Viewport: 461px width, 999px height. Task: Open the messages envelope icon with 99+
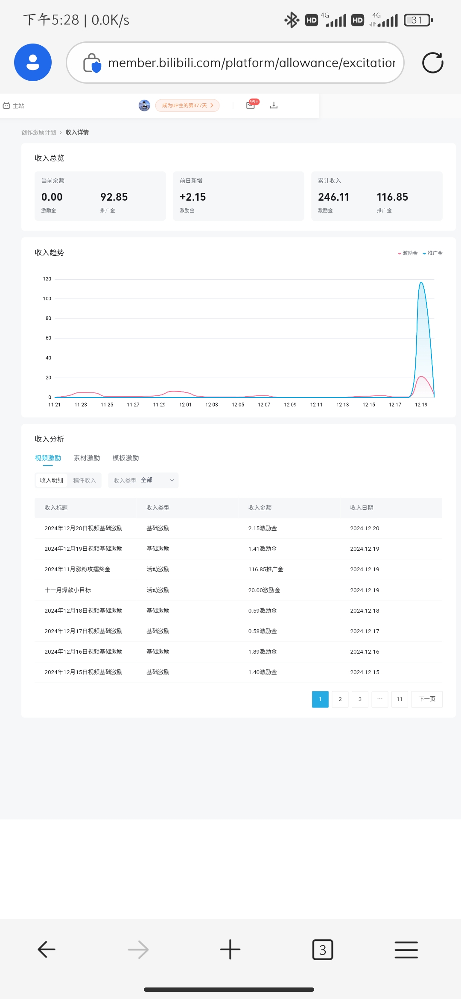point(251,105)
